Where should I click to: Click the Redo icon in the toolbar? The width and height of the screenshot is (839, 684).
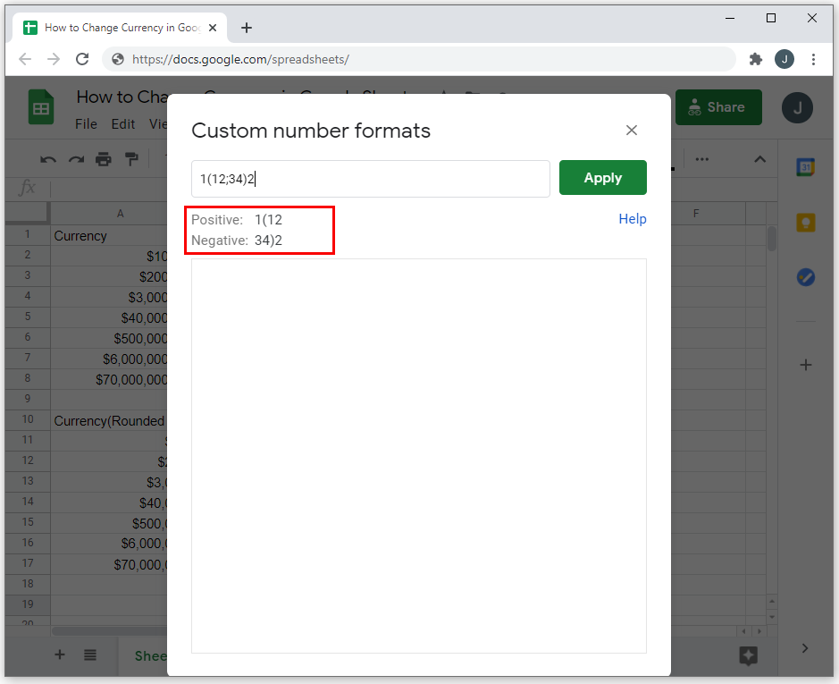click(x=75, y=157)
